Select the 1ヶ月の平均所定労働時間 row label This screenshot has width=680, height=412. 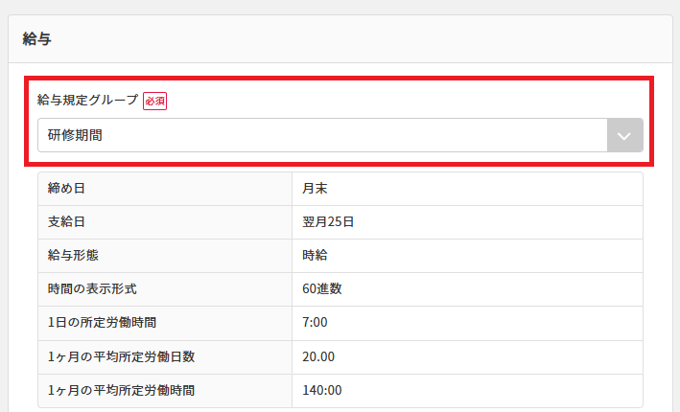[121, 390]
